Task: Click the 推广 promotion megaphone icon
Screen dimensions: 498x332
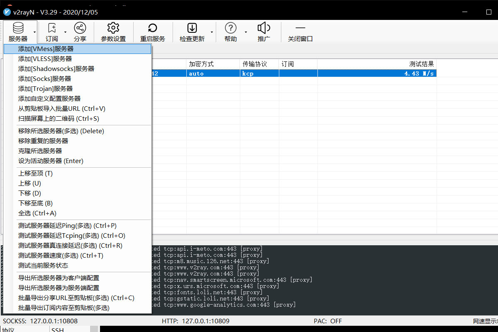Action: 264,28
